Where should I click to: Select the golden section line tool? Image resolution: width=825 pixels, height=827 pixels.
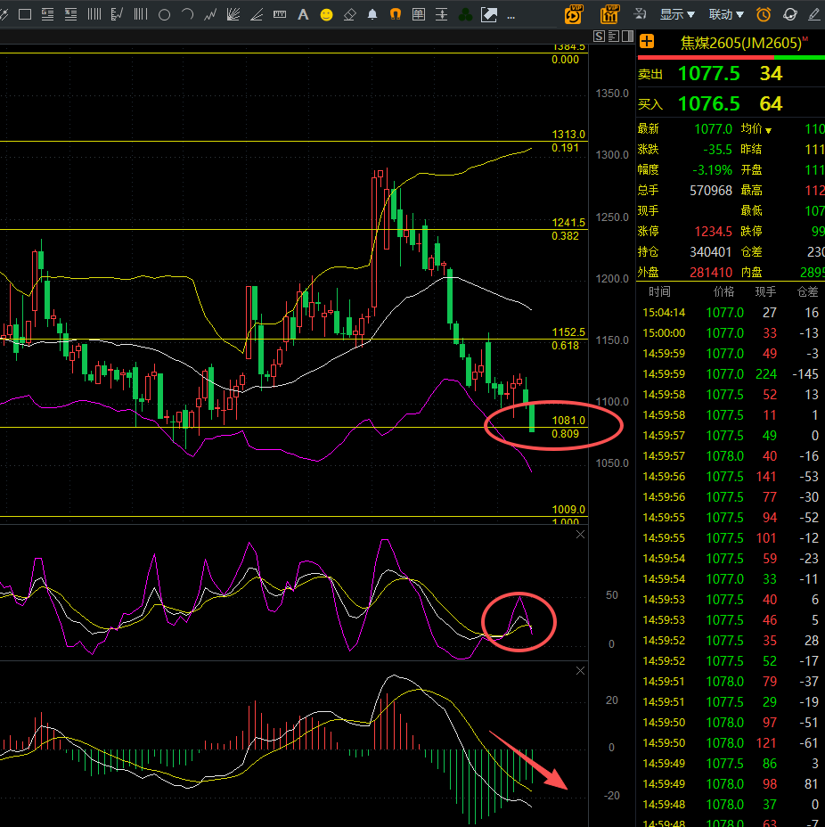tap(48, 15)
